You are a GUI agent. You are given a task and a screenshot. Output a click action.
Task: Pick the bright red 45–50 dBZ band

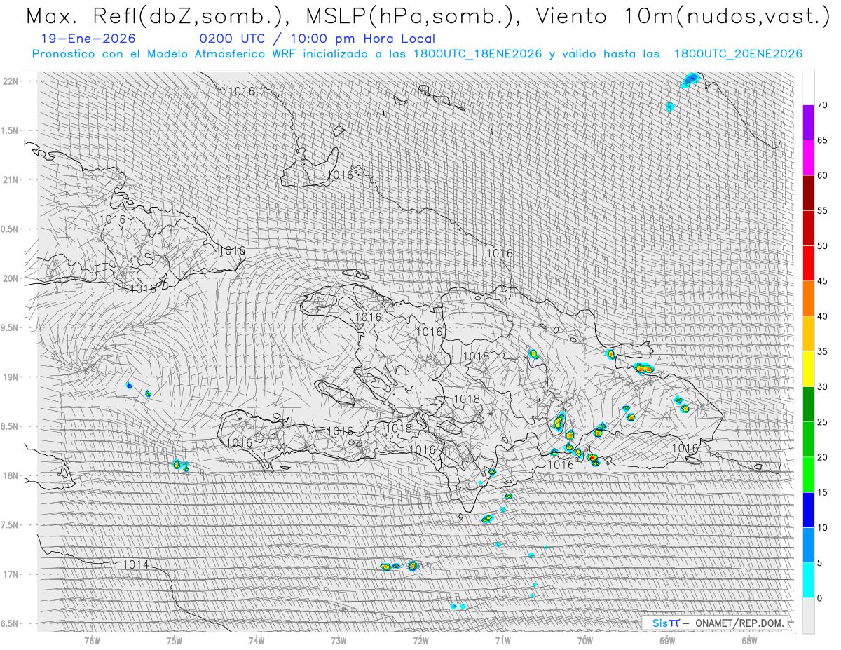coord(808,263)
